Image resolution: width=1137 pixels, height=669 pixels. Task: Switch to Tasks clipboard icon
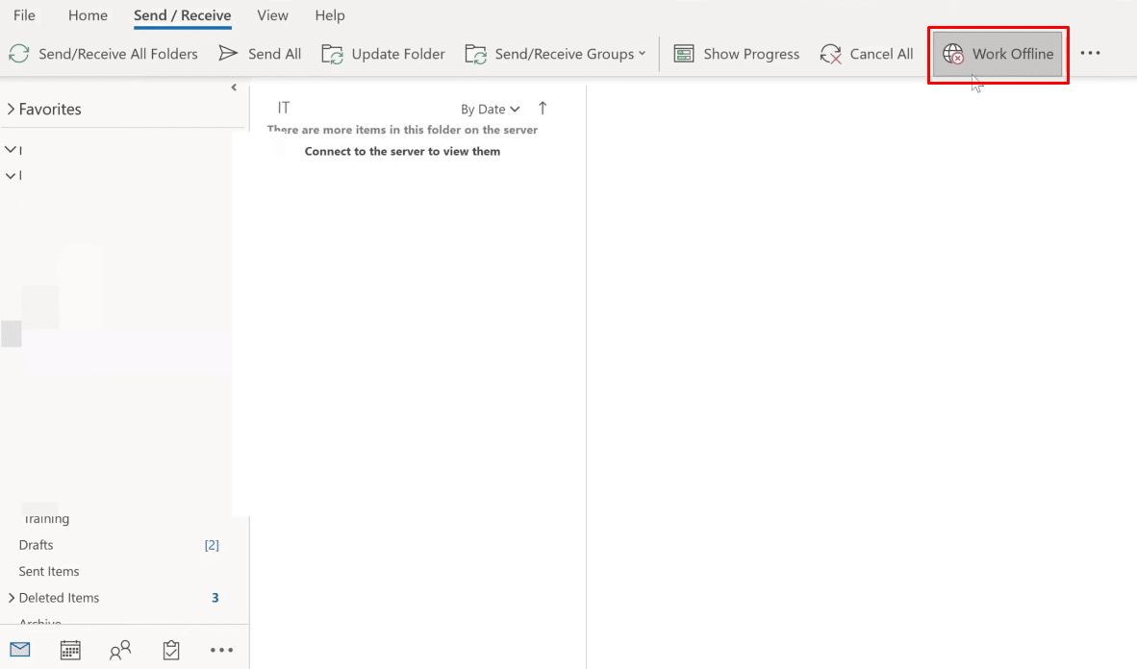(x=171, y=650)
